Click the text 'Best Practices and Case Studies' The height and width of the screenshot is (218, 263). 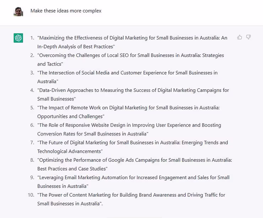(x=72, y=169)
